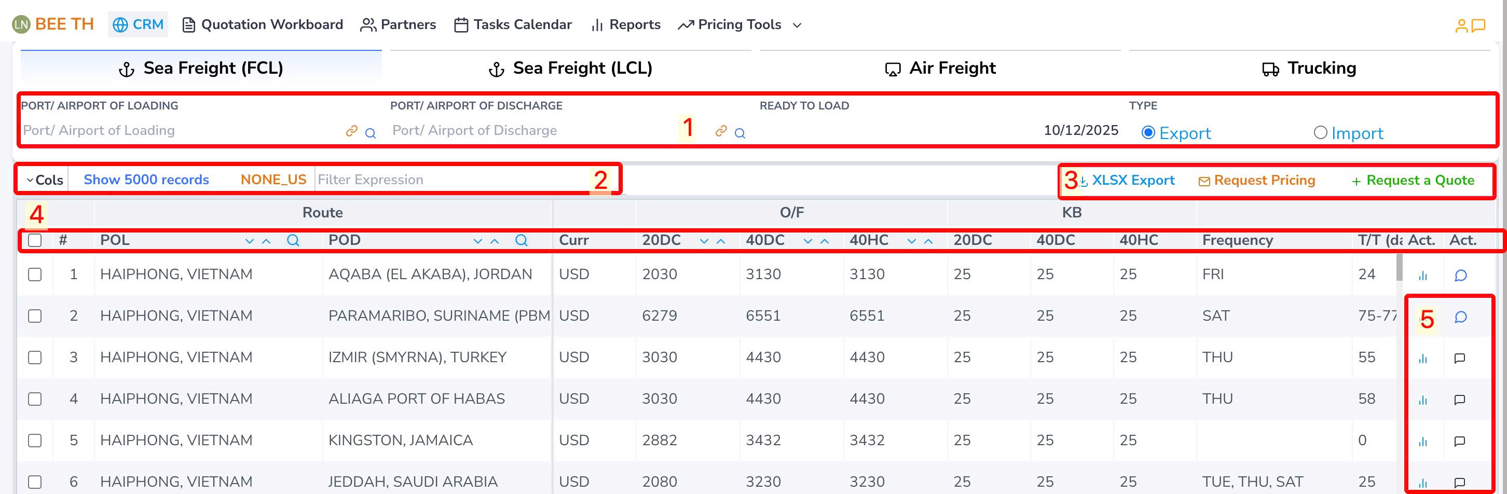Select the Import radio button
This screenshot has width=1507, height=494.
[x=1320, y=133]
